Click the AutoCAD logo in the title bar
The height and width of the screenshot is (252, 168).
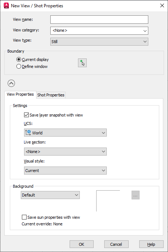[6, 5]
